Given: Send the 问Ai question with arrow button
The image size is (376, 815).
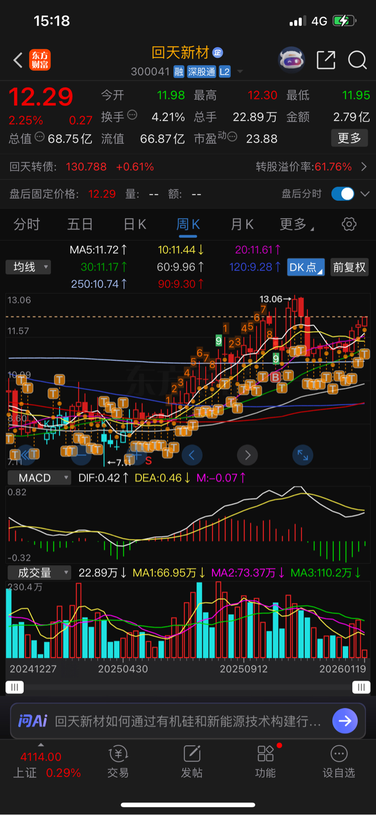Looking at the screenshot, I should click(x=345, y=721).
